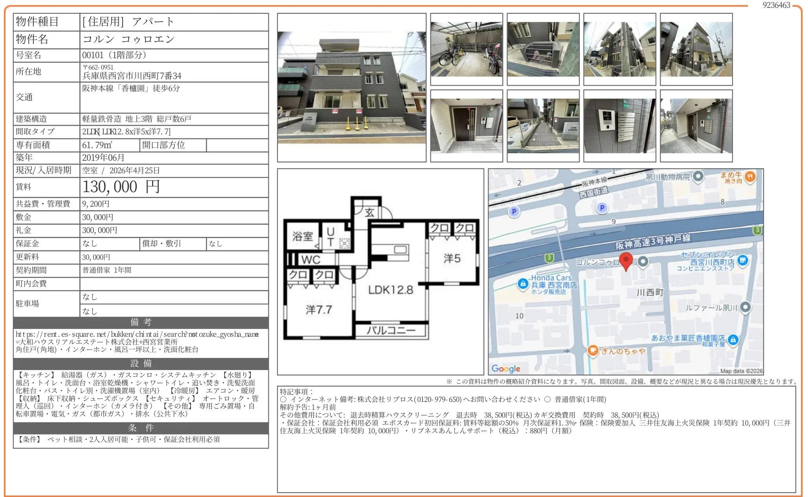Screen dimensions: 808x497
Task: Open the side walkway thumbnail photo
Action: (543, 126)
